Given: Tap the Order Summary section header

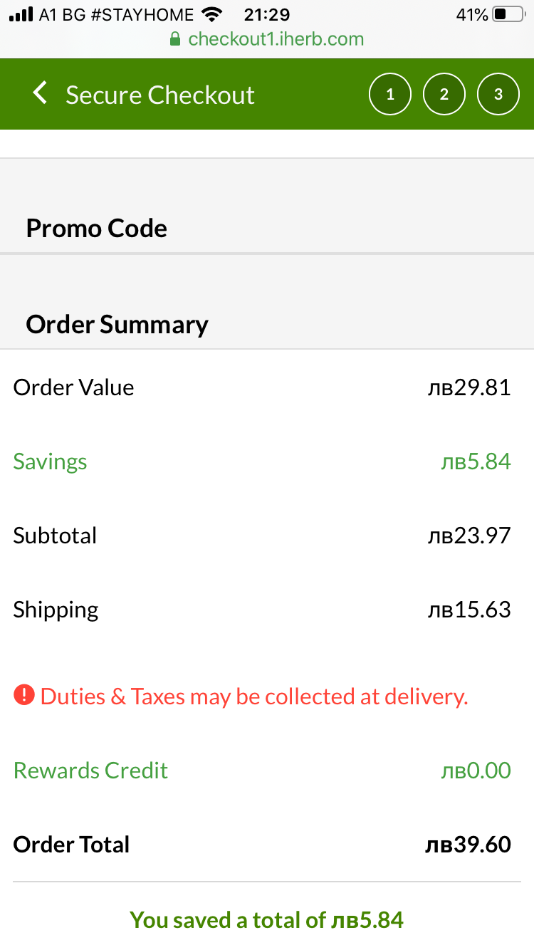Looking at the screenshot, I should 117,324.
